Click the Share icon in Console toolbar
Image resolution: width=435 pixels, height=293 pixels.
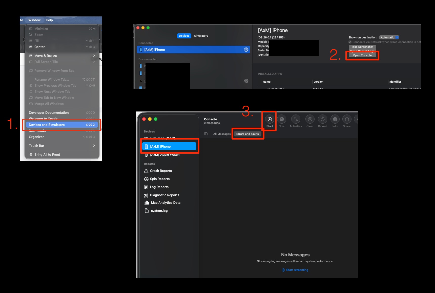pyautogui.click(x=347, y=119)
